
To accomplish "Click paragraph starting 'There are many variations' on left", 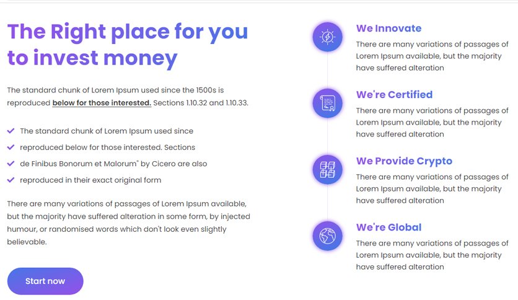I will pyautogui.click(x=128, y=223).
